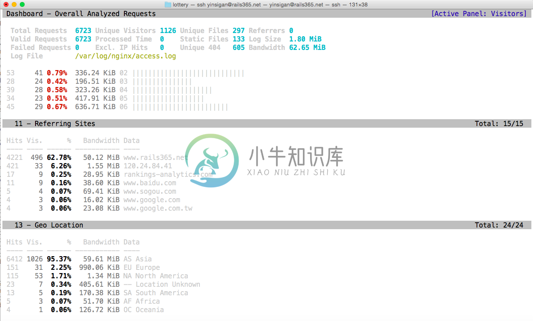Viewport: 533px width, 321px height.
Task: Click the green zoom window button
Action: click(22, 4)
